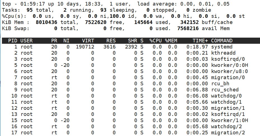
Task: Click the 0:18.97 time value
Action: [x=197, y=47]
